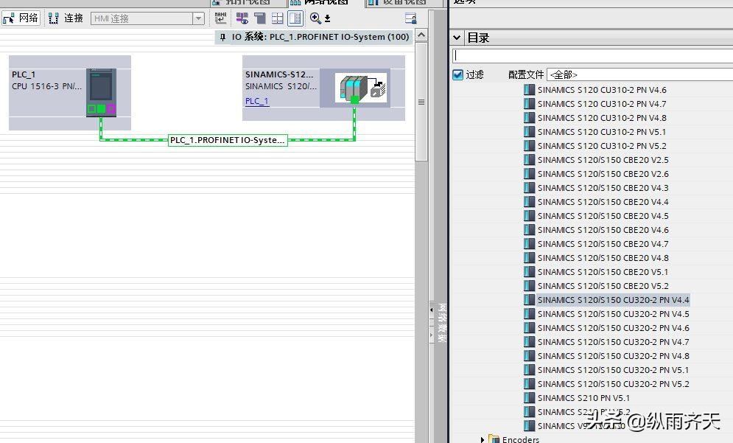Click the dark page toolbar icon
733x443 pixels.
(x=260, y=18)
